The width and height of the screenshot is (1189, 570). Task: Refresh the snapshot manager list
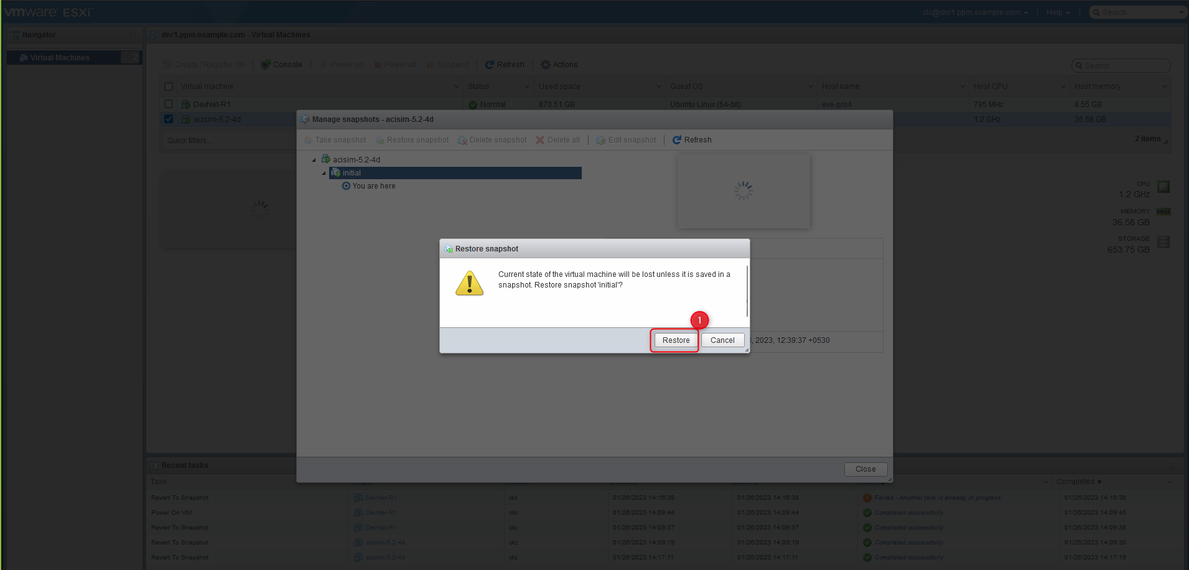(692, 140)
